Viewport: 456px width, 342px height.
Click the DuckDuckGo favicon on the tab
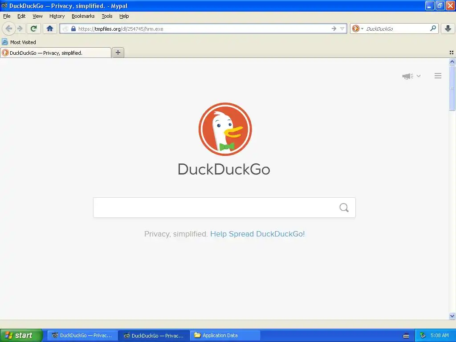(5, 53)
